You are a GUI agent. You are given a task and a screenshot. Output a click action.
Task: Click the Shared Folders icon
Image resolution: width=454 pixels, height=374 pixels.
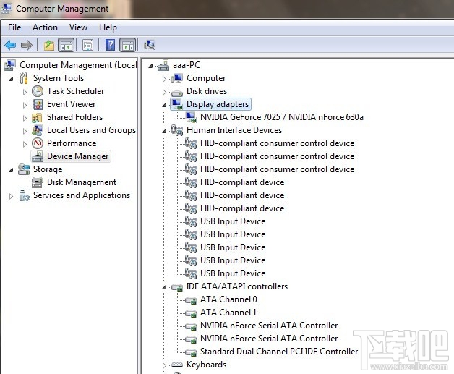(38, 117)
